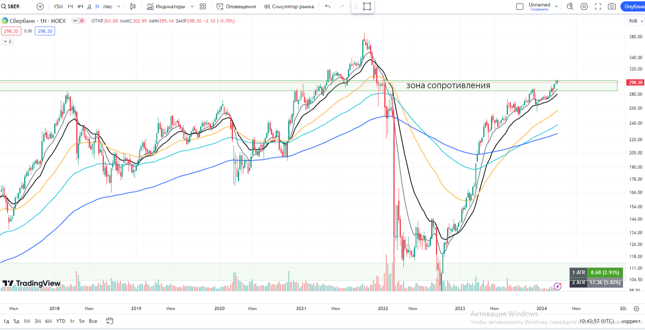Toggle the grey market status indicator pill
645x330 pixels.
pos(75,21)
